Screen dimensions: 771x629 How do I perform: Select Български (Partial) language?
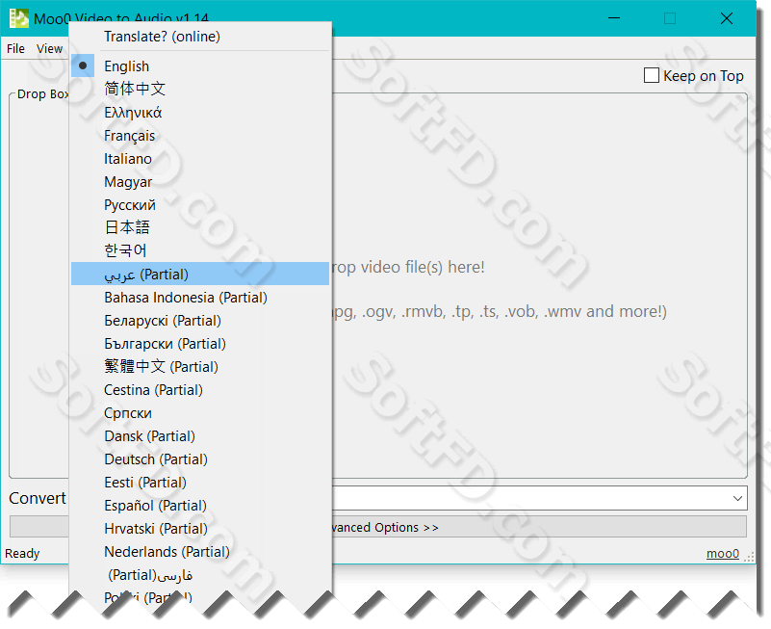click(x=200, y=343)
